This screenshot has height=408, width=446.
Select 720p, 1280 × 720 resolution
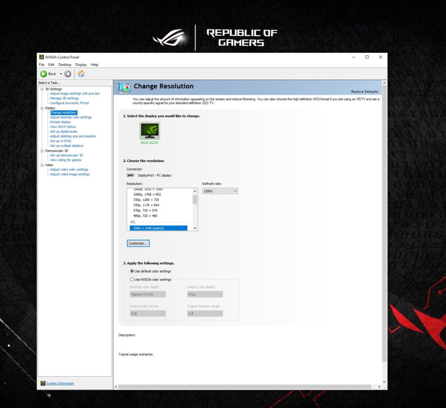pos(146,200)
